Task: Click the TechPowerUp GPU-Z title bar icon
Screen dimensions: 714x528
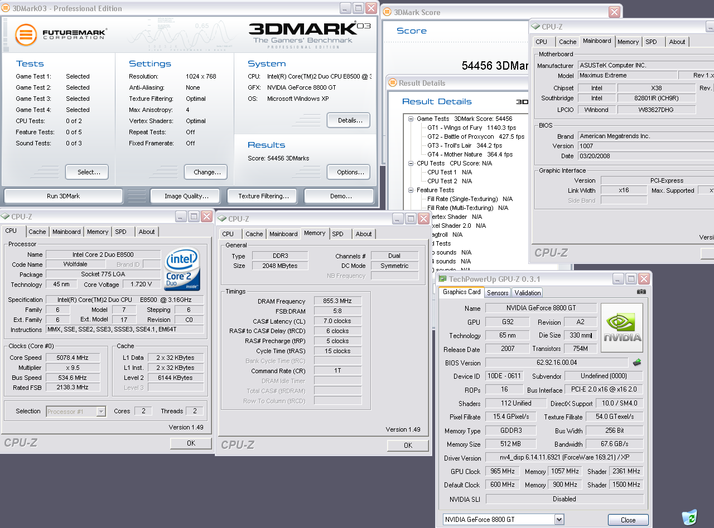Action: (442, 279)
